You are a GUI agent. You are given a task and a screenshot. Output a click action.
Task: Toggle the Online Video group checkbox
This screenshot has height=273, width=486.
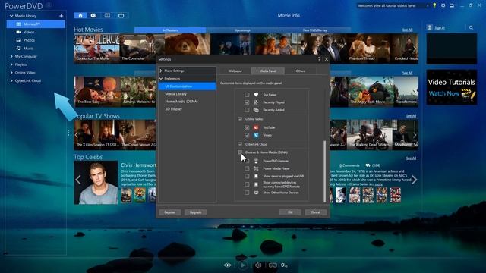240,119
